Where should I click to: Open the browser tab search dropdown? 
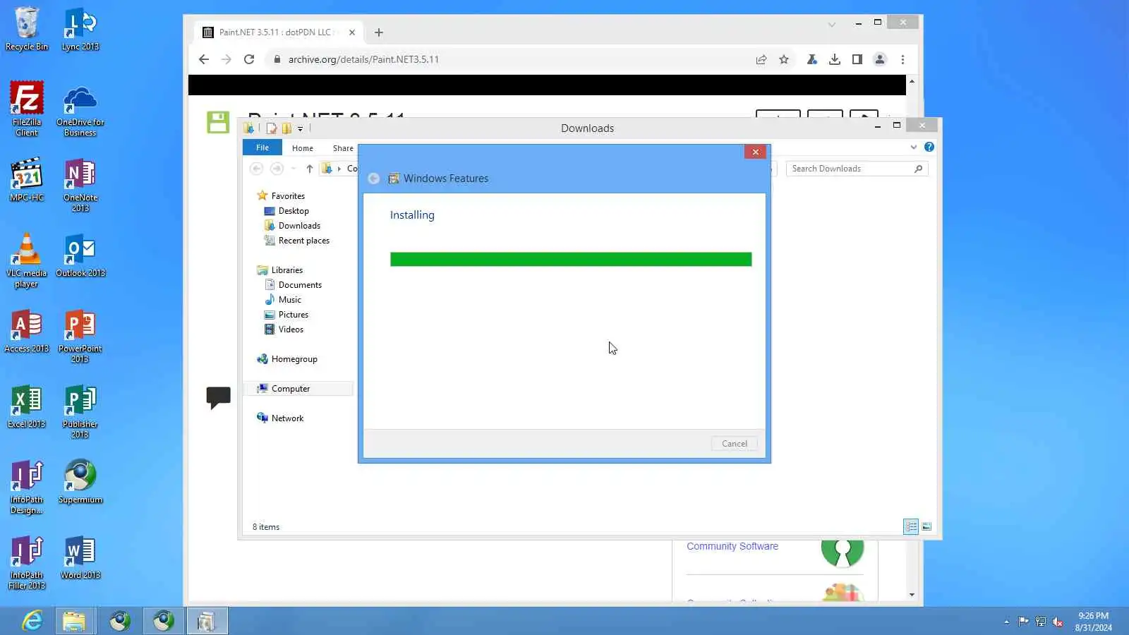click(x=832, y=25)
